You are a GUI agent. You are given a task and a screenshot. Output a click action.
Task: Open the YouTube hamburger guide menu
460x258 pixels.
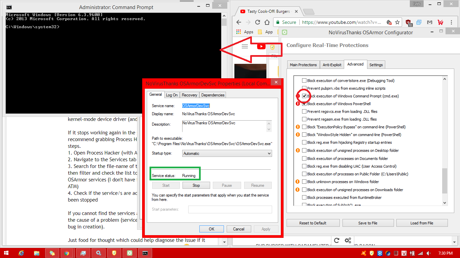(x=245, y=46)
